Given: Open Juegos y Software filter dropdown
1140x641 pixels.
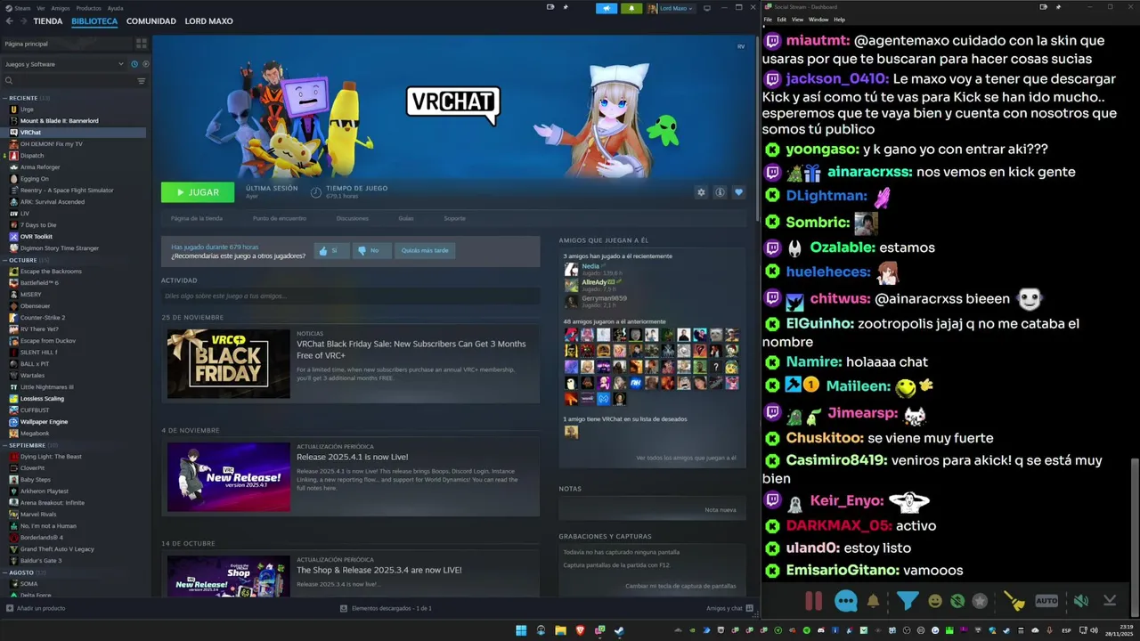Looking at the screenshot, I should (x=64, y=64).
